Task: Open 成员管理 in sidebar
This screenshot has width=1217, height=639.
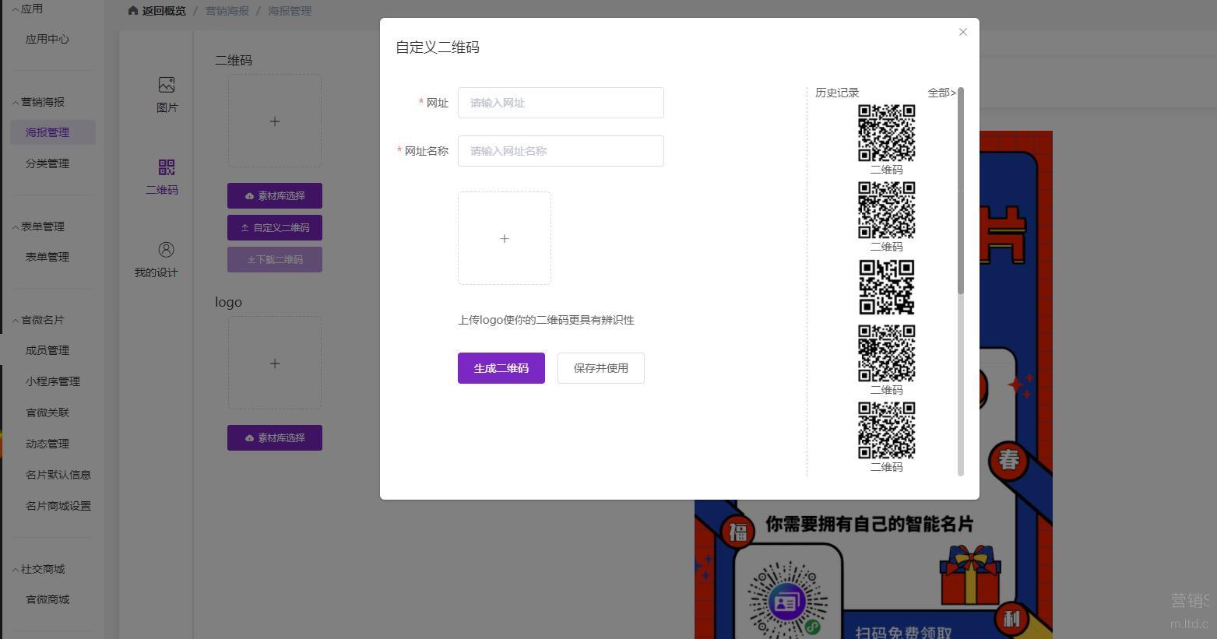Action: [47, 350]
